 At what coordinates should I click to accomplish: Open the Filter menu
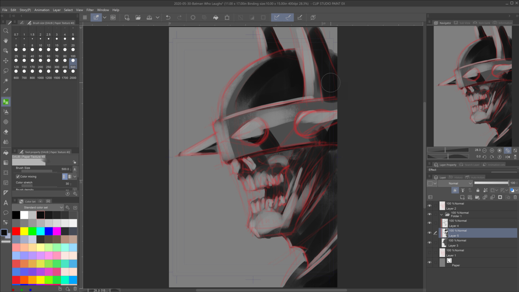[90, 10]
